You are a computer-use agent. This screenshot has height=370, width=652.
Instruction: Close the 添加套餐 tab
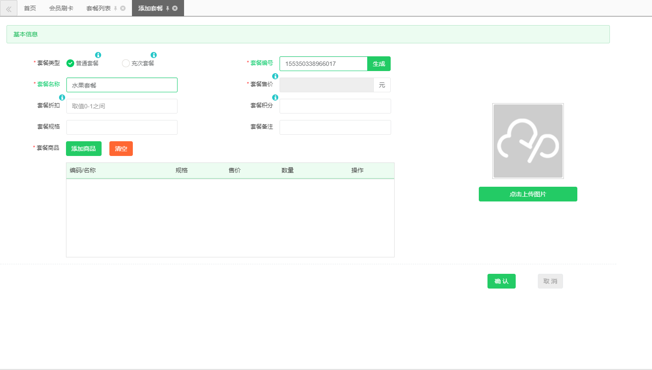coord(175,8)
